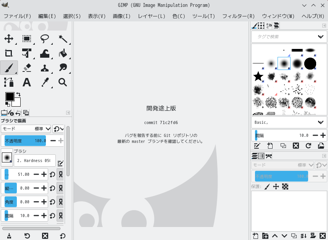This screenshot has height=240, width=328.
Task: Open the background color swatch
Action: [17, 103]
